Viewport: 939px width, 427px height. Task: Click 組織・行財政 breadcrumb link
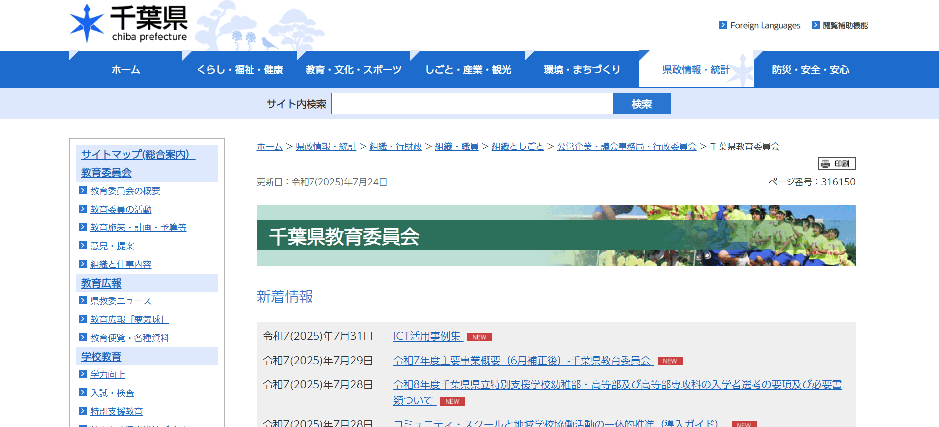point(396,146)
